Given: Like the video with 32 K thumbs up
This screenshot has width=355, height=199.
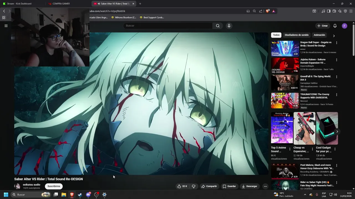Looking at the screenshot, I should 182,186.
